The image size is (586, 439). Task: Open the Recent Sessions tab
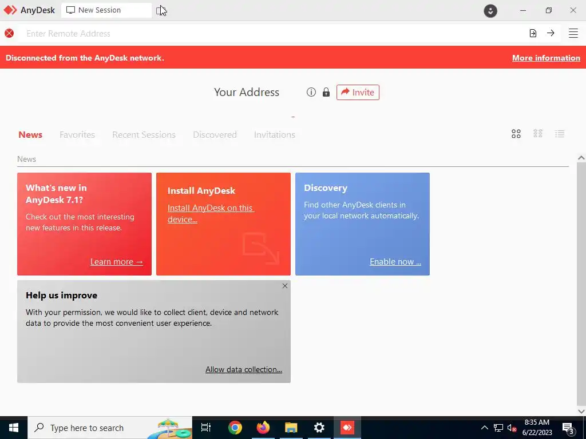pyautogui.click(x=144, y=135)
